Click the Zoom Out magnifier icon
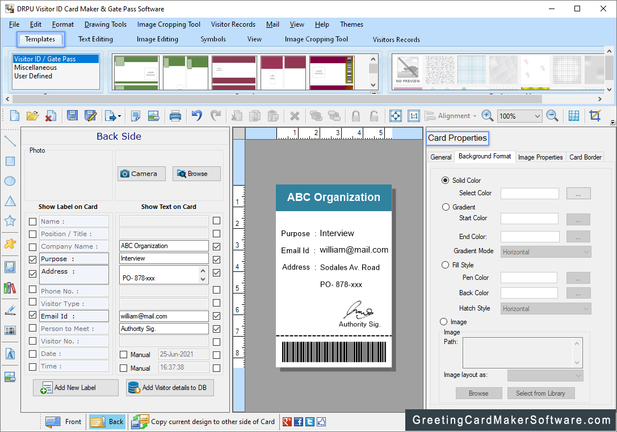 click(x=552, y=116)
